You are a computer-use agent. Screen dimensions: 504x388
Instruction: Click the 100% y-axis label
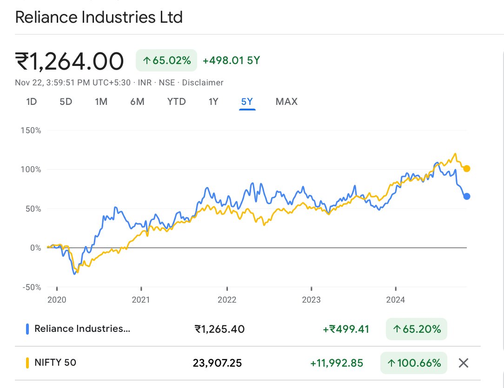31,169
